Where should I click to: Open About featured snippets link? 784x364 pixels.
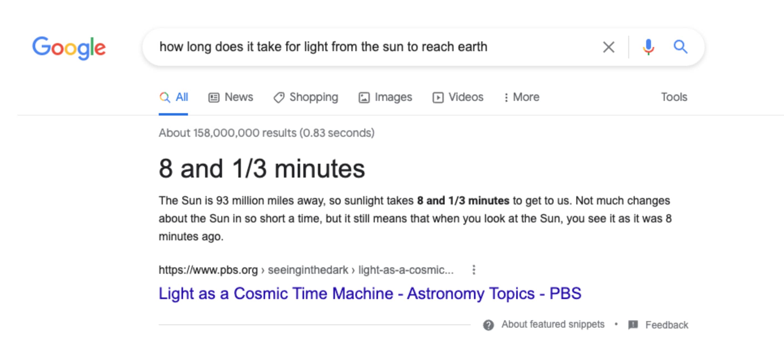pyautogui.click(x=553, y=324)
